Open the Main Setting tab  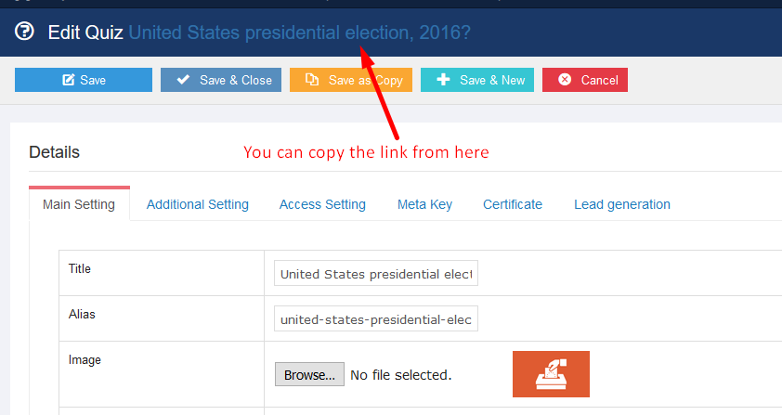click(79, 204)
